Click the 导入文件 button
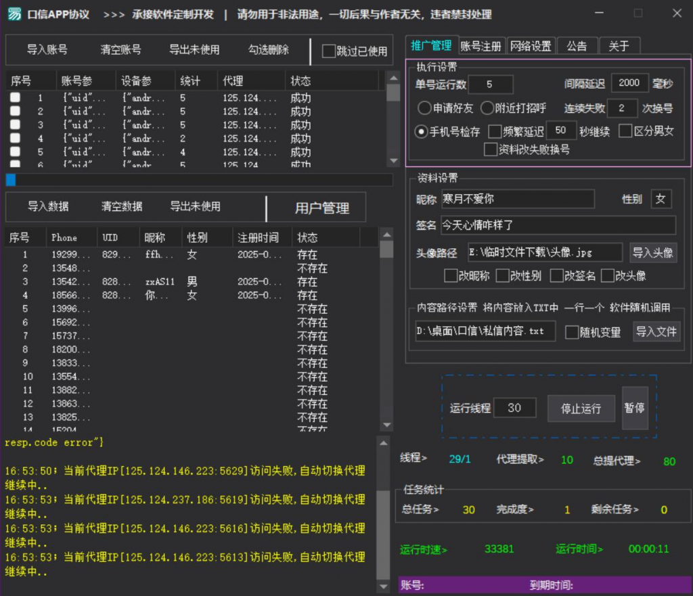Viewport: 693px width, 596px height. point(656,331)
